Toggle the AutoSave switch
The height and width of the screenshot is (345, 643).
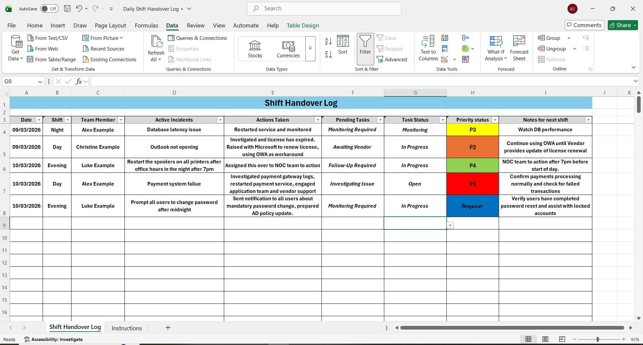coord(49,9)
